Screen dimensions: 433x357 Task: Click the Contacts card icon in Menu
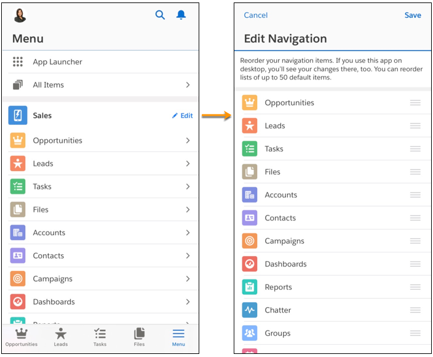click(x=18, y=255)
